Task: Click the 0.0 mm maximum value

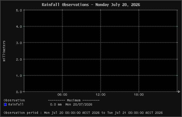Action: [56, 105]
